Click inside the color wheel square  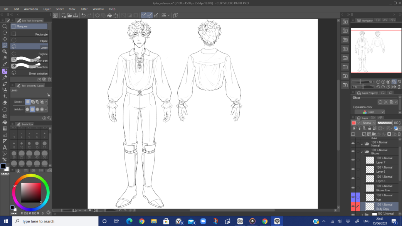tap(31, 192)
